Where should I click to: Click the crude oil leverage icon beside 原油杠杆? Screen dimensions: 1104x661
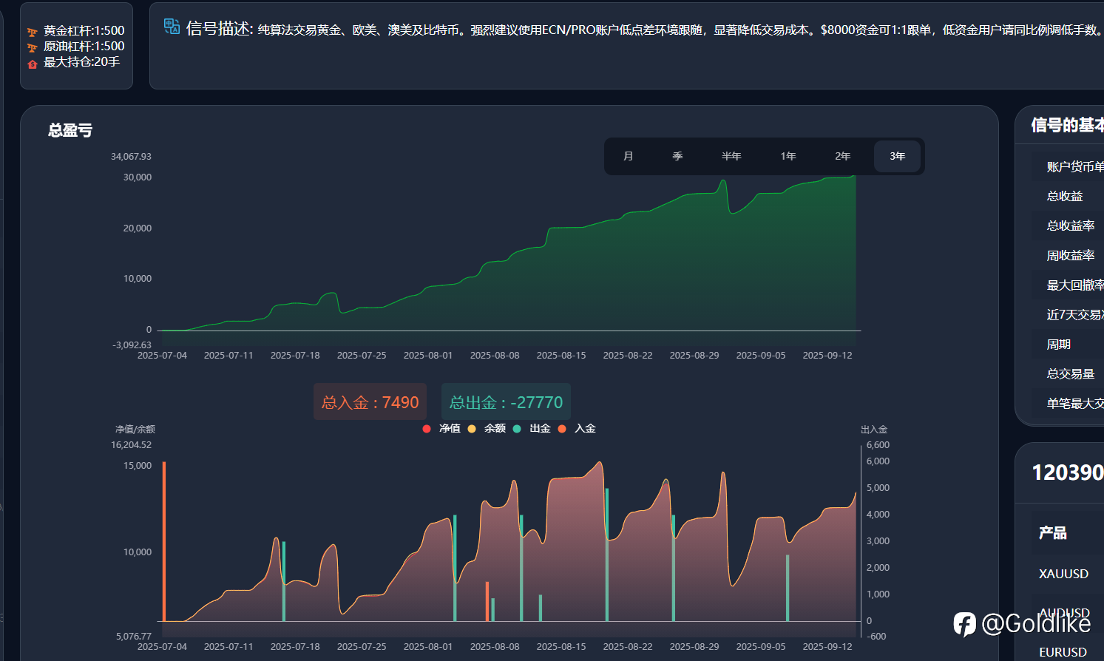click(x=33, y=47)
